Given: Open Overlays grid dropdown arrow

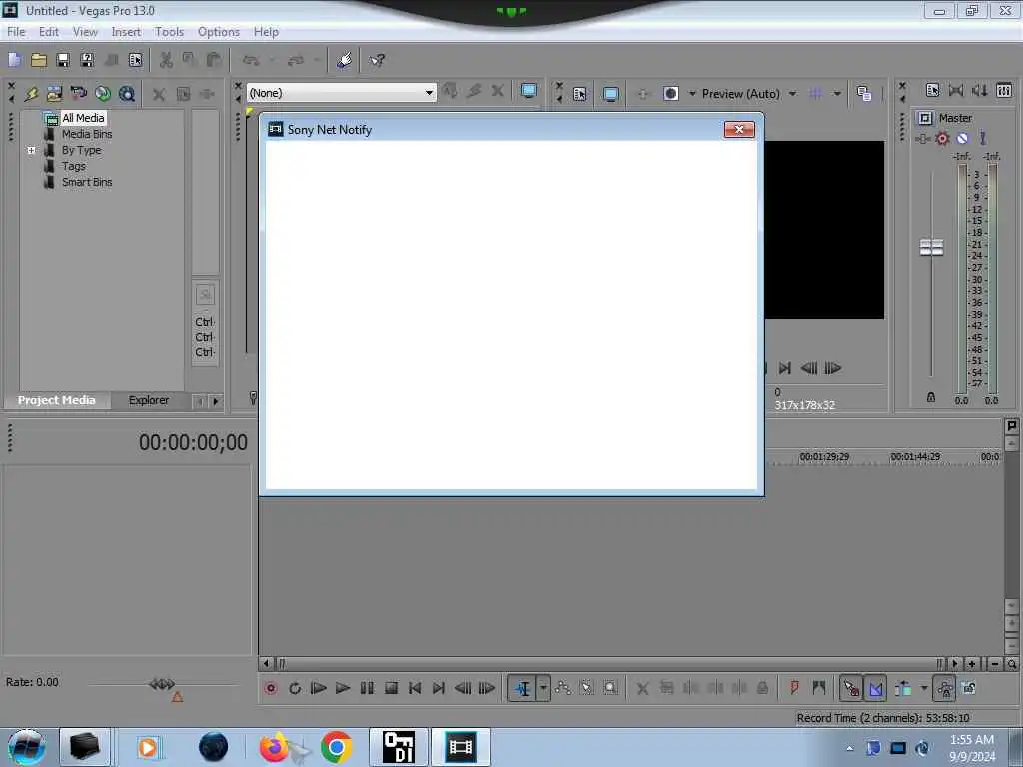Looking at the screenshot, I should click(x=837, y=94).
